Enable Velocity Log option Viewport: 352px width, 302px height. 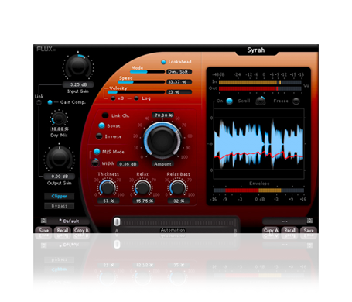pos(136,98)
